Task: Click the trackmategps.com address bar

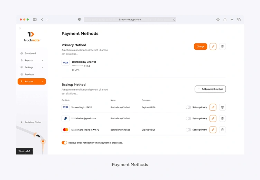Action: pyautogui.click(x=130, y=20)
